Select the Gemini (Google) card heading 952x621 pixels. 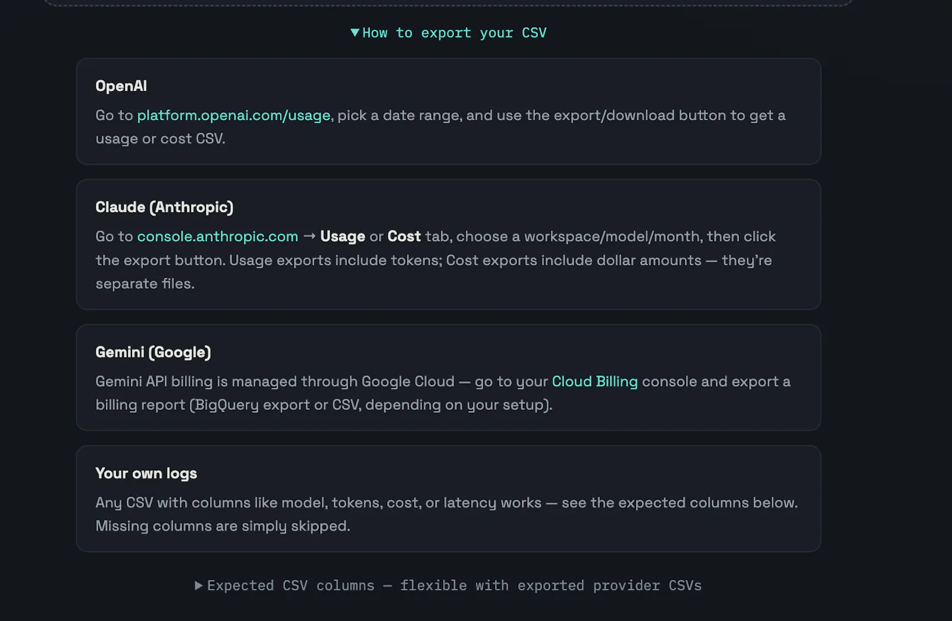tap(154, 352)
